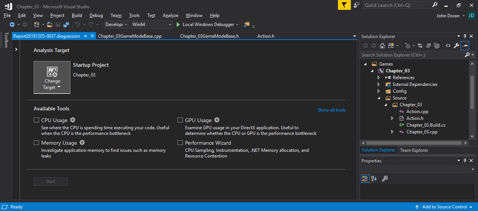This screenshot has height=211, width=478.
Task: Toggle the Preview Selected Items icon
Action: coord(465,46)
